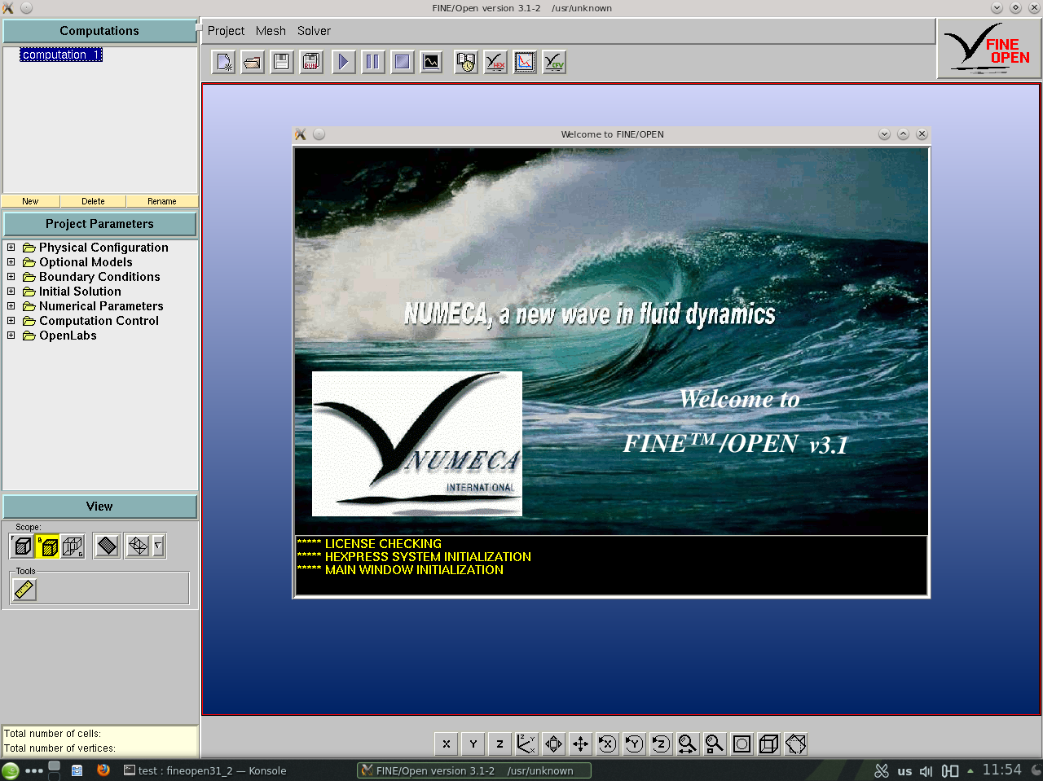This screenshot has height=781, width=1043.
Task: Select the pan translate cross-arrow tool
Action: [x=580, y=744]
